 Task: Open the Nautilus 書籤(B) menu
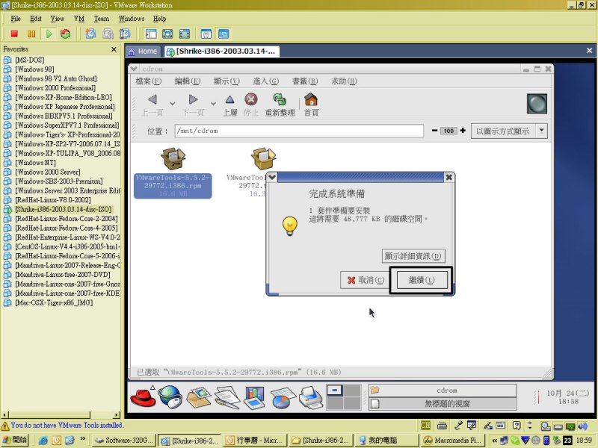(305, 81)
